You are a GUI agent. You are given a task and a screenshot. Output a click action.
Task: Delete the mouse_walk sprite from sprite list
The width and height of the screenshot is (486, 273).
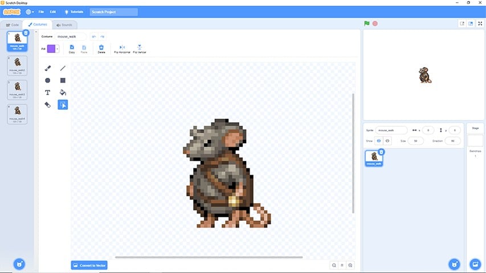(381, 152)
